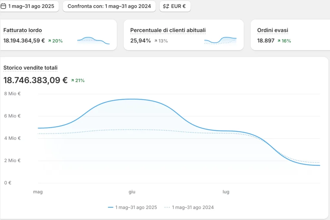Click the green trend arrow beside 21%
The height and width of the screenshot is (220, 330).
pyautogui.click(x=73, y=80)
